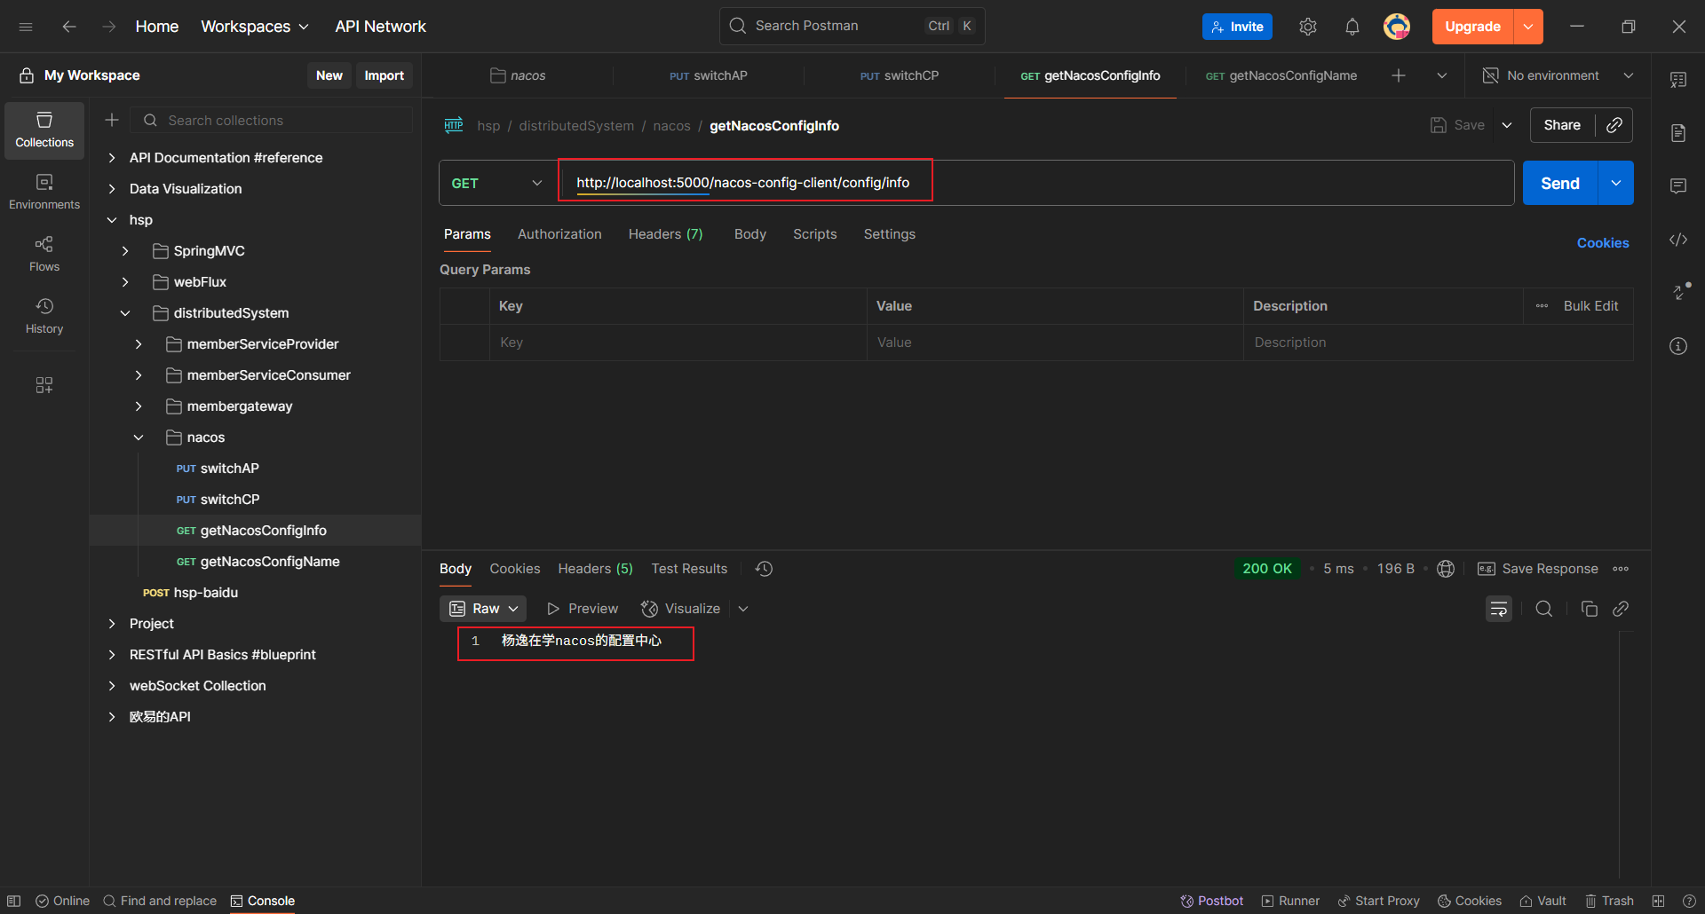Toggle the wrap lines button in response
1705x914 pixels.
[1498, 609]
